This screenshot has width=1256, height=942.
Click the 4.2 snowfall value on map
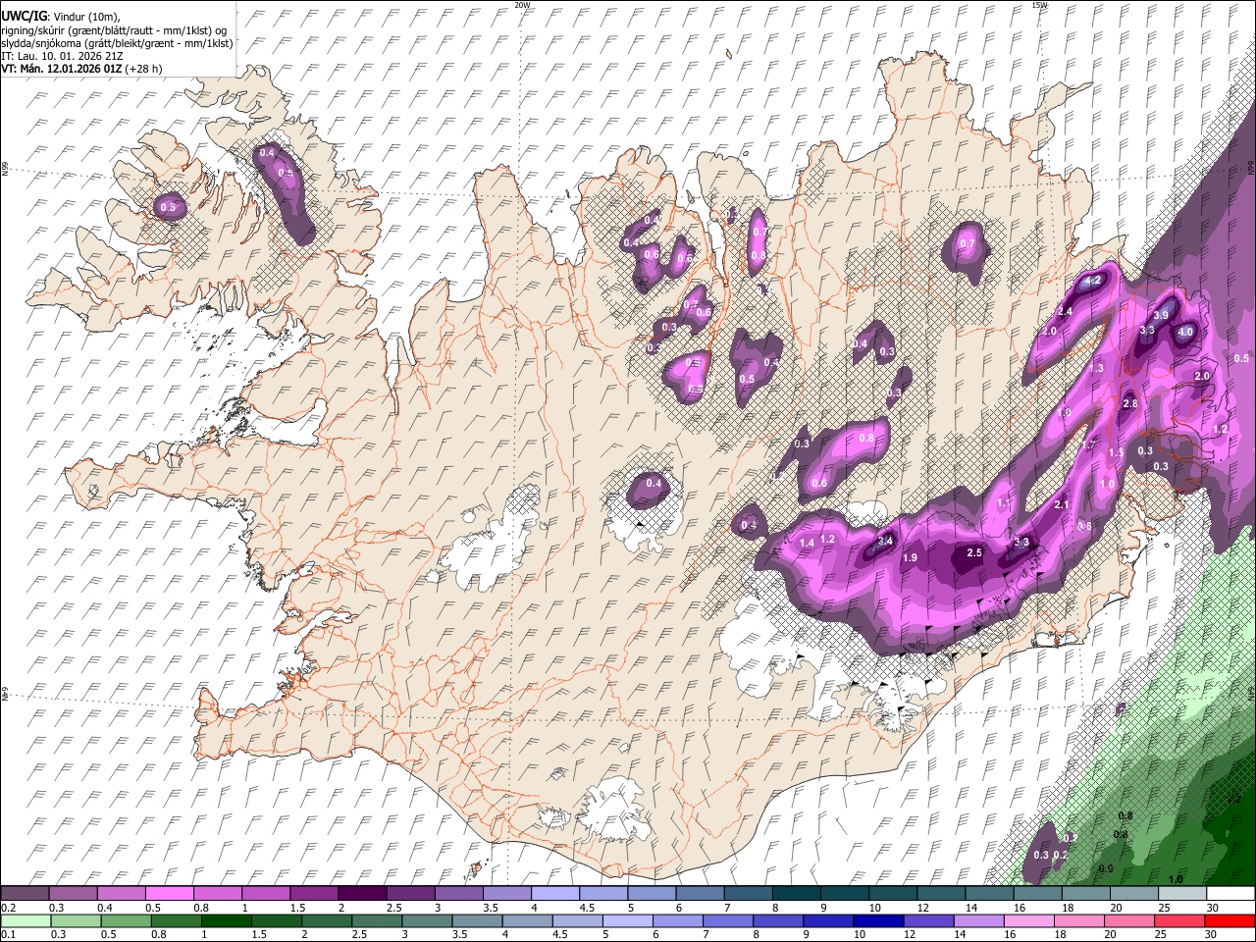point(1093,281)
